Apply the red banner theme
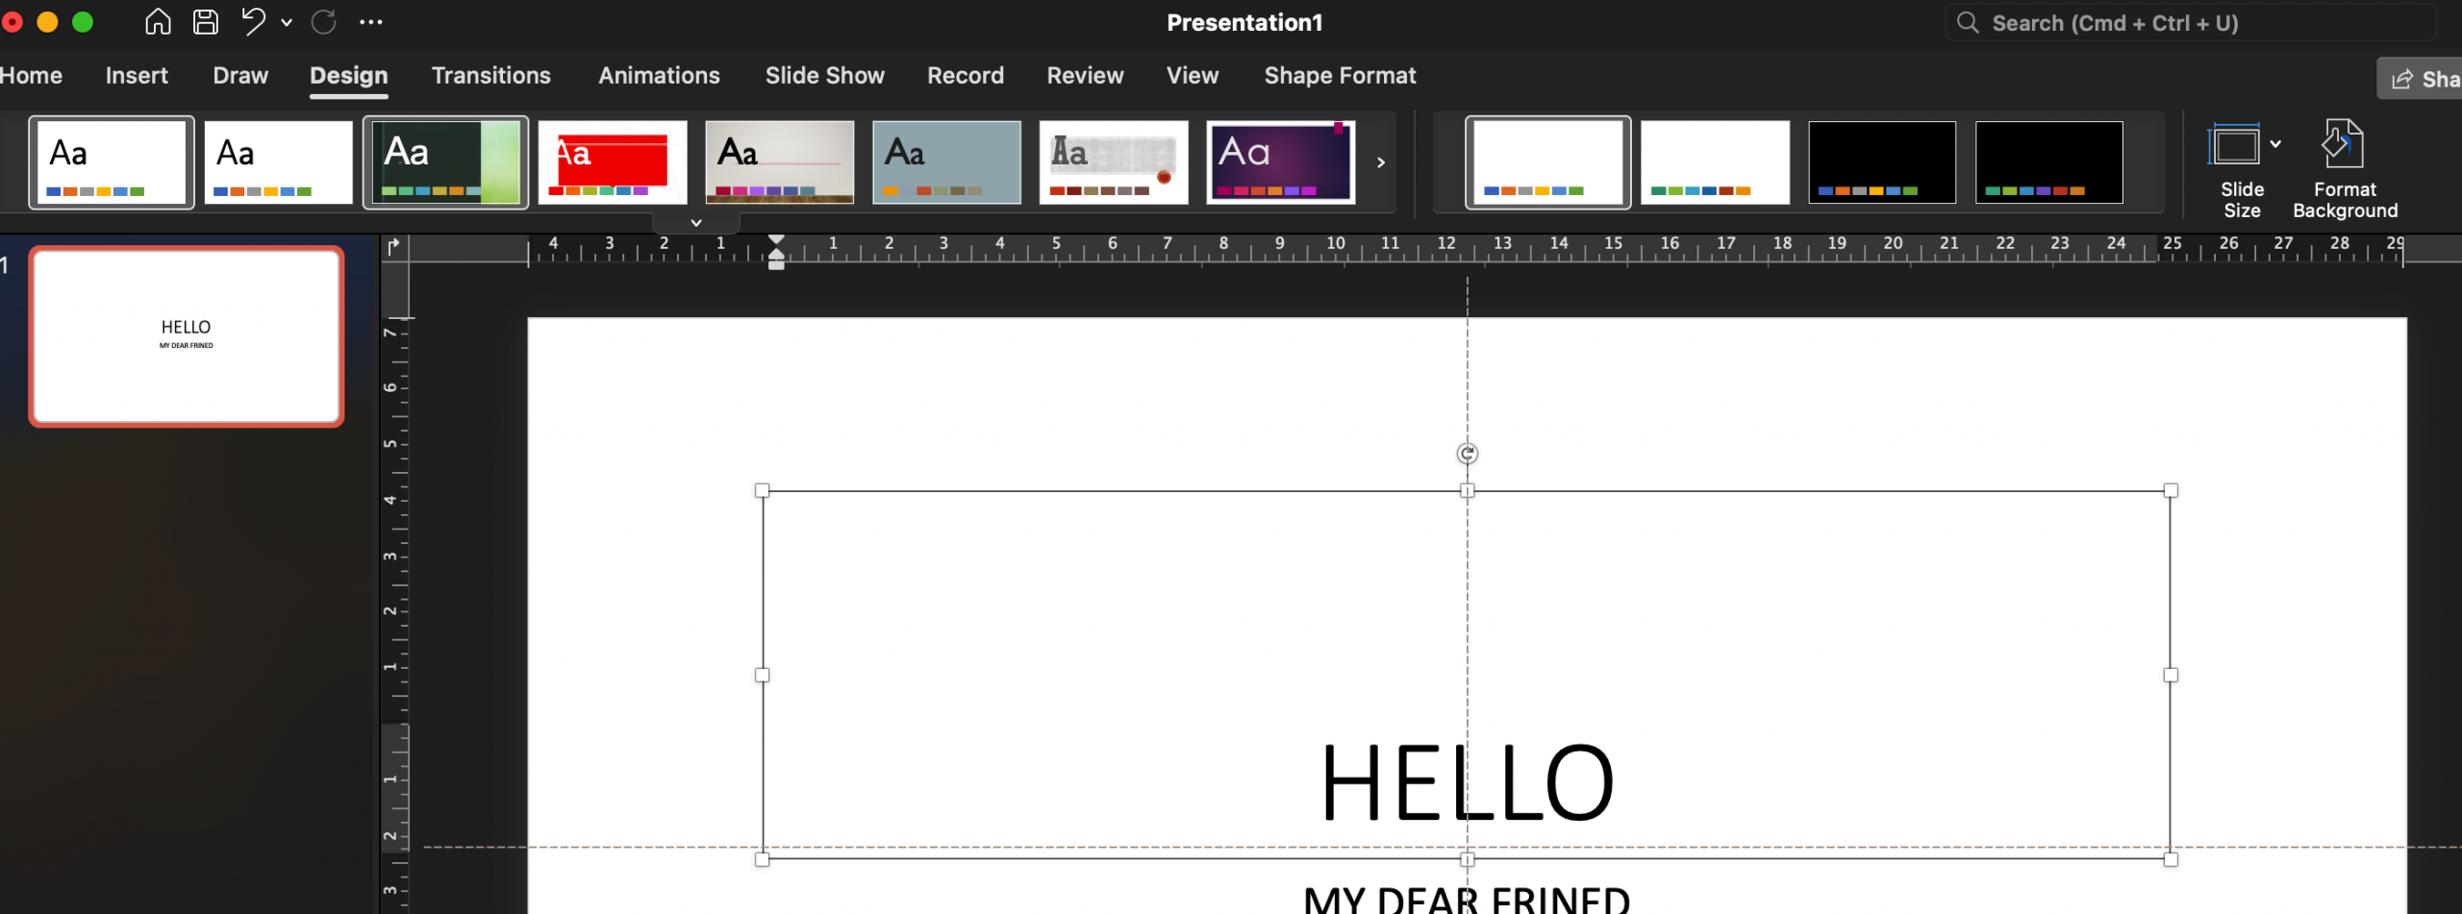 (613, 162)
